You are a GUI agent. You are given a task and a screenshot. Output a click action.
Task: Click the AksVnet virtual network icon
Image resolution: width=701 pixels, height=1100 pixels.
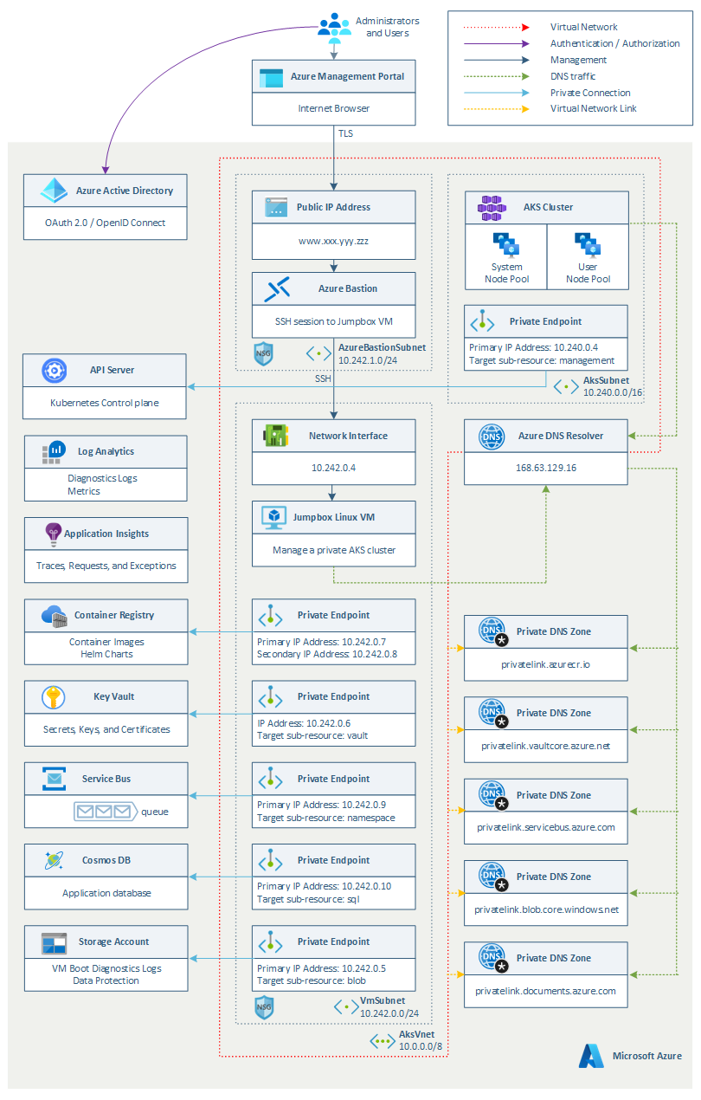(382, 1041)
